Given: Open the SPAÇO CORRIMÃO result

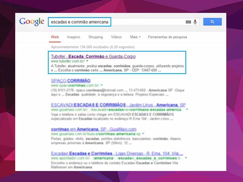Looking at the screenshot, I should [71, 81].
